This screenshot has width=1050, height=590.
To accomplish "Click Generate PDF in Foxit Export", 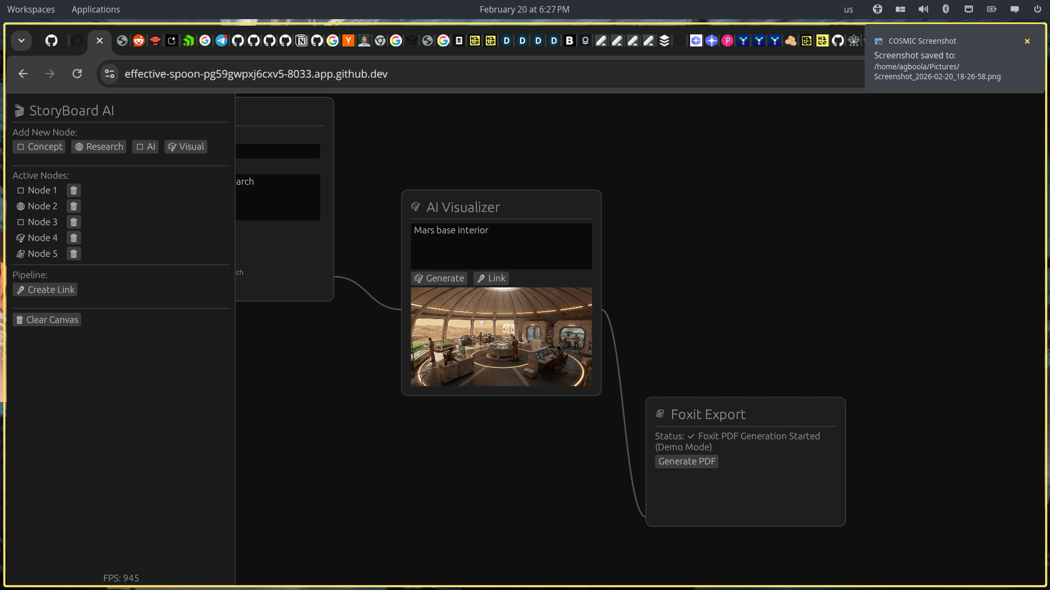I will 686,461.
